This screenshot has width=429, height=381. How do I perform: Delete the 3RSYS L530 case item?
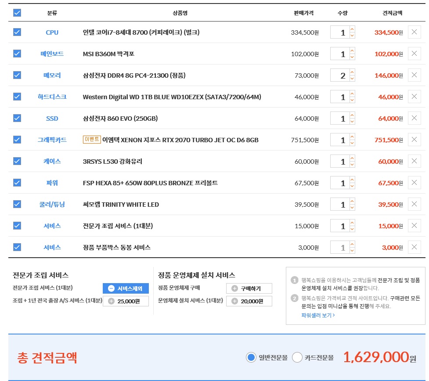(414, 161)
